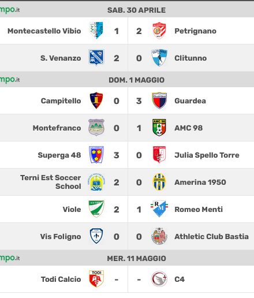This screenshot has width=254, height=298.
Task: Click the AMC 98 team badge
Action: point(159,128)
